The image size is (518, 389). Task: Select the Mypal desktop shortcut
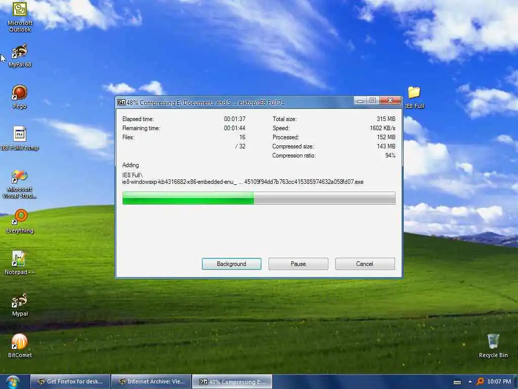20,304
